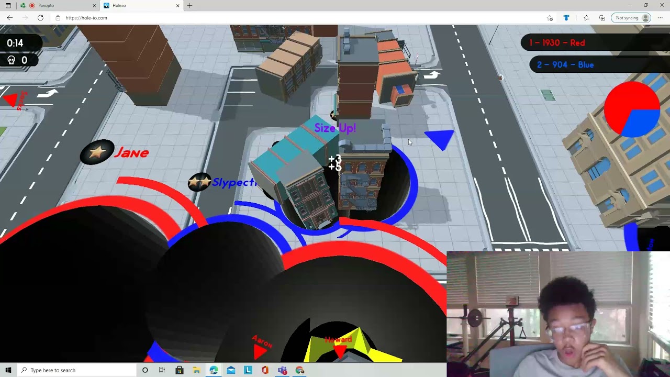
Task: Open the blue badge extension icon
Action: [566, 18]
